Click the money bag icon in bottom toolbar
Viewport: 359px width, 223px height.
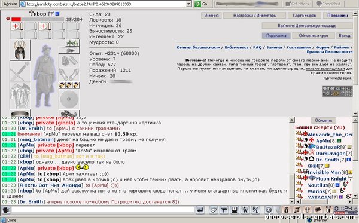[x=286, y=210]
